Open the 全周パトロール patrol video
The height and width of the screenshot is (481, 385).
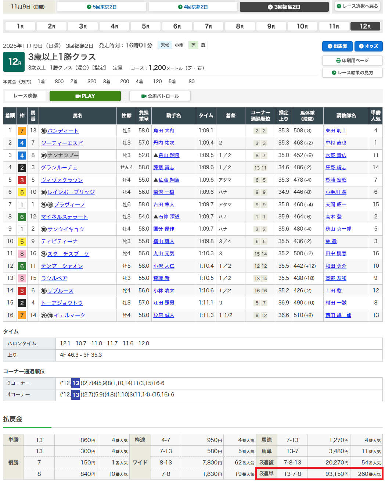click(x=160, y=96)
